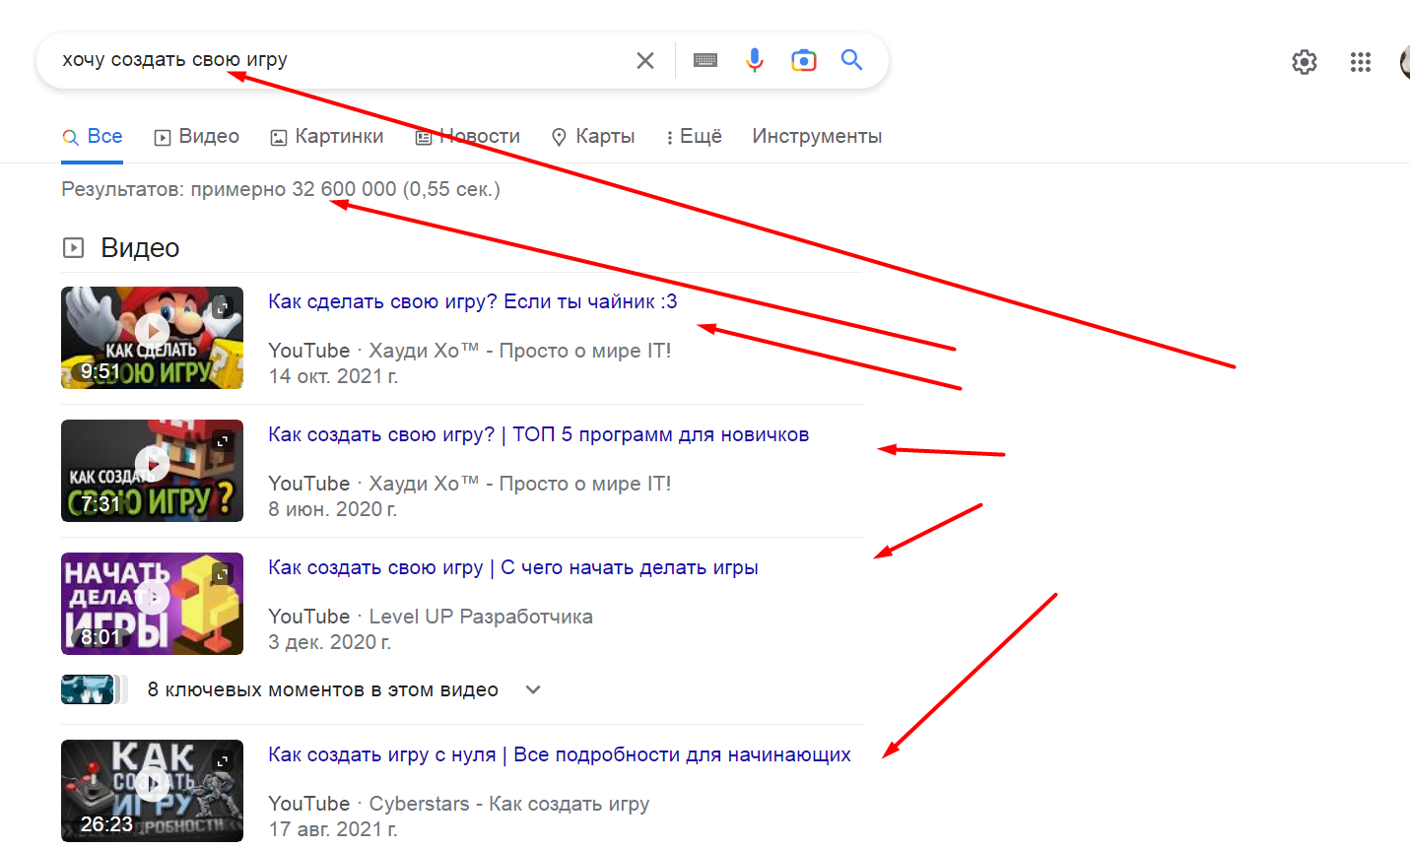Click 'Результатов: примерно 32 600 000' text
Viewport: 1410px width, 849px height.
pyautogui.click(x=229, y=189)
